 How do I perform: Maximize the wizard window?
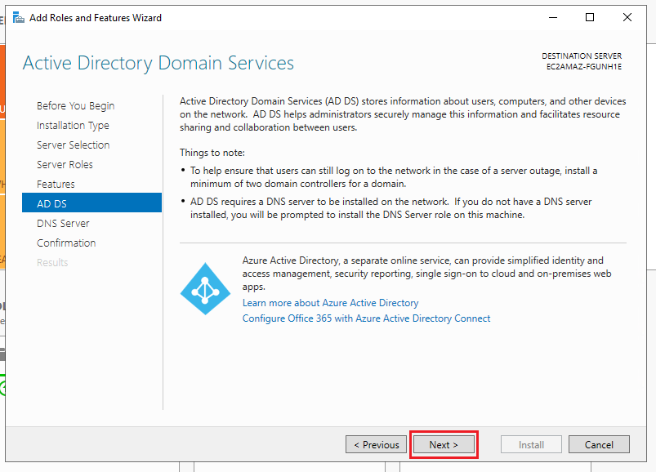tap(590, 18)
